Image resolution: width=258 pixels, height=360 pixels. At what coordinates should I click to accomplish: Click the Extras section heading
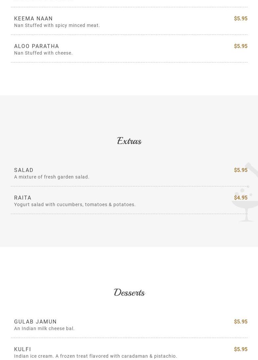tap(129, 141)
